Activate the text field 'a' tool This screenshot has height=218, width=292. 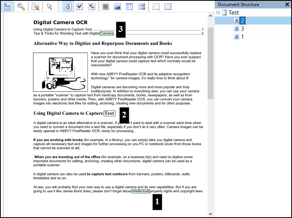pos(68,7)
